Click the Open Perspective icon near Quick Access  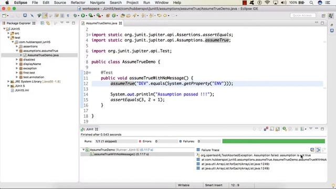pyautogui.click(x=323, y=15)
